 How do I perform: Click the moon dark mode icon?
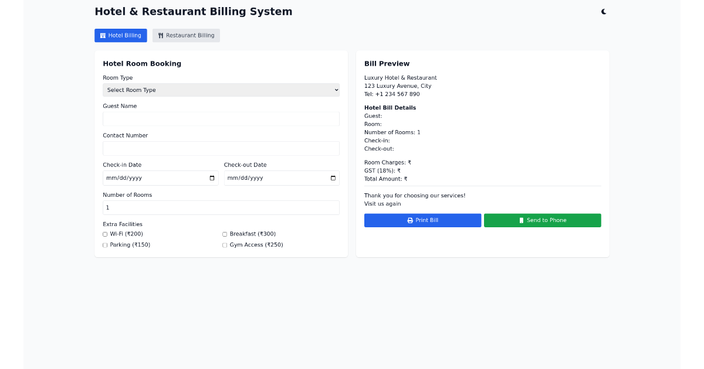(604, 11)
